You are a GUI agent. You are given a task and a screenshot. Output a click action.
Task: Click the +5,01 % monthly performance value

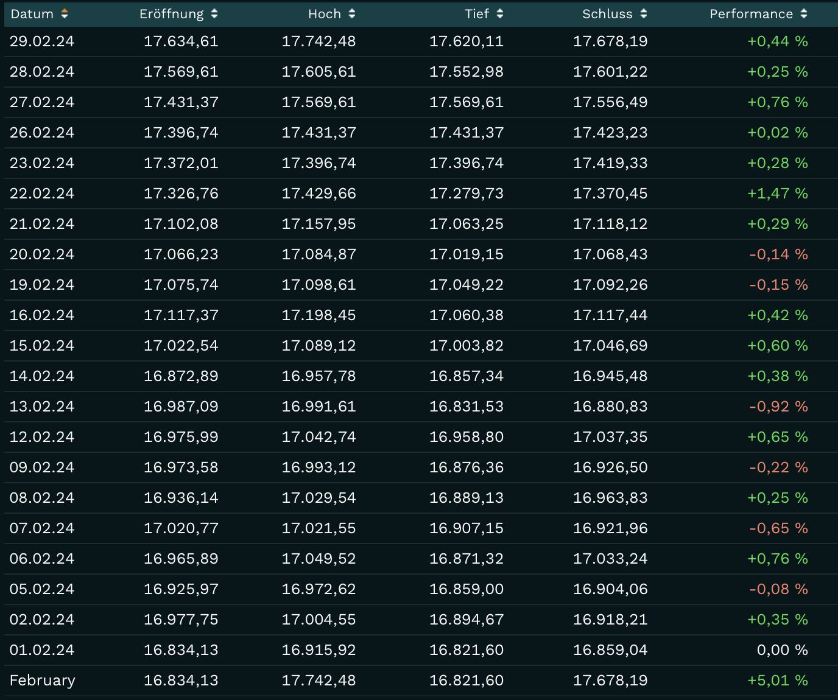coord(777,681)
